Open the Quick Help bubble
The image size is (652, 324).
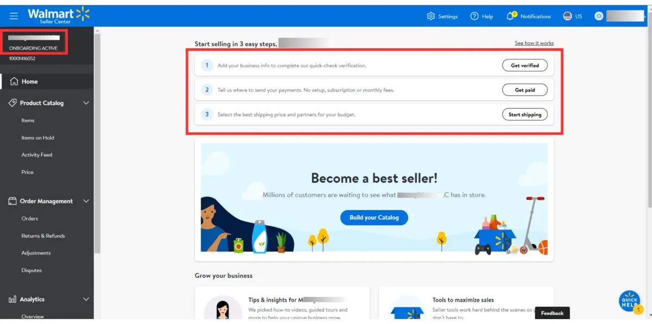(629, 300)
